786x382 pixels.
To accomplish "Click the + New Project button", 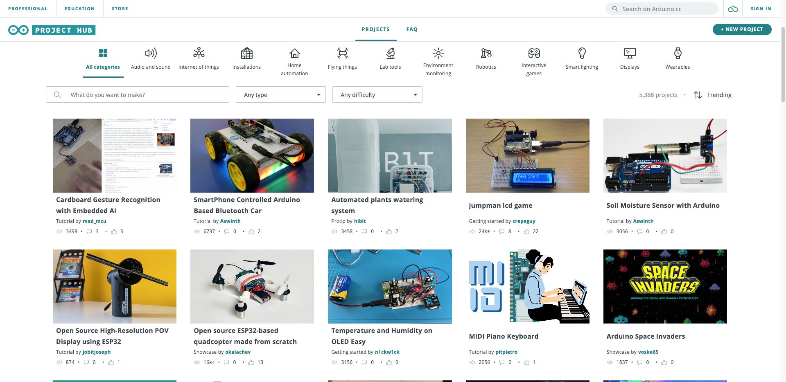I will click(742, 29).
